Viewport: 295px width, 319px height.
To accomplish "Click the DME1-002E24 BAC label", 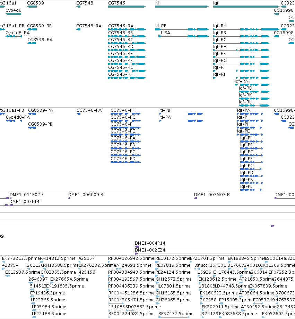I will (150, 250).
